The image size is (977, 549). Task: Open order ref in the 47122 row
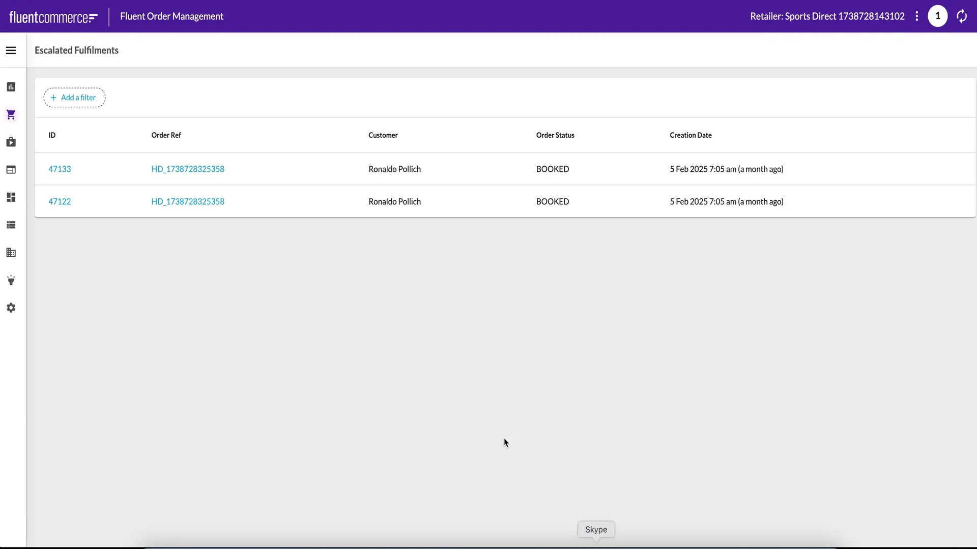(188, 202)
